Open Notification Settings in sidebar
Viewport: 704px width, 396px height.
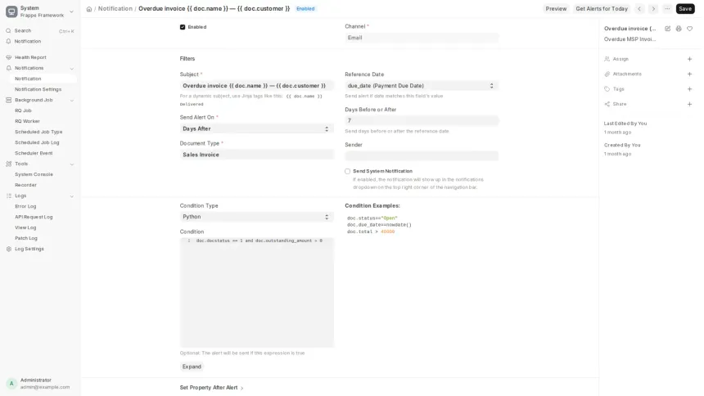tap(38, 89)
